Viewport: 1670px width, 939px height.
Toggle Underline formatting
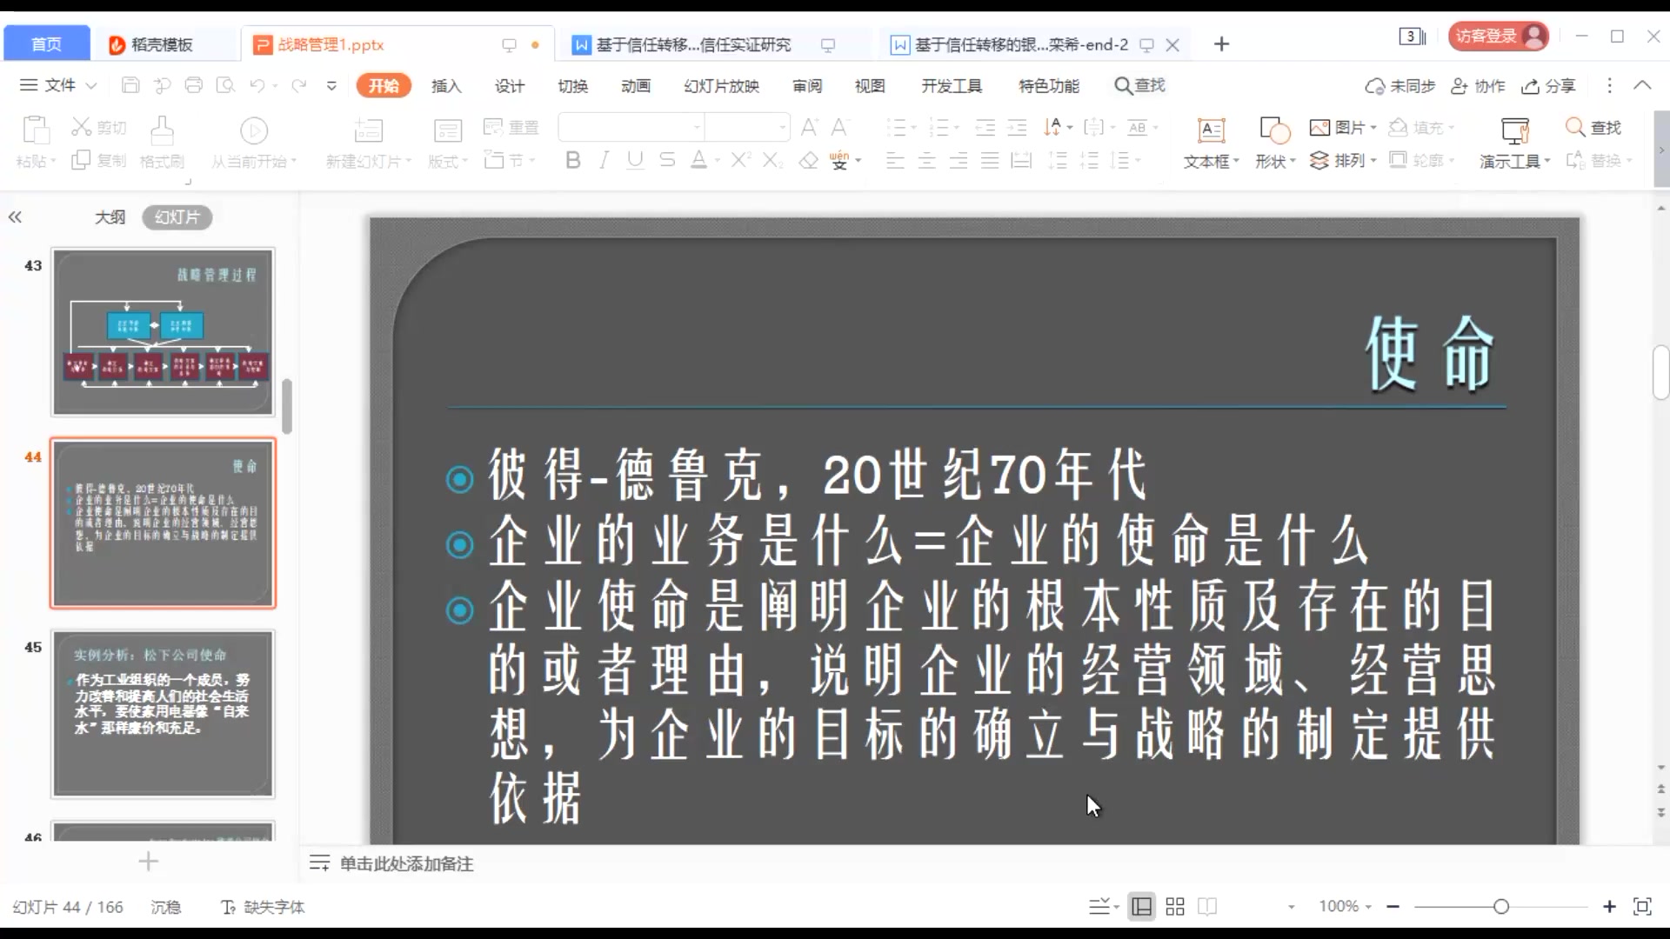[x=635, y=160]
